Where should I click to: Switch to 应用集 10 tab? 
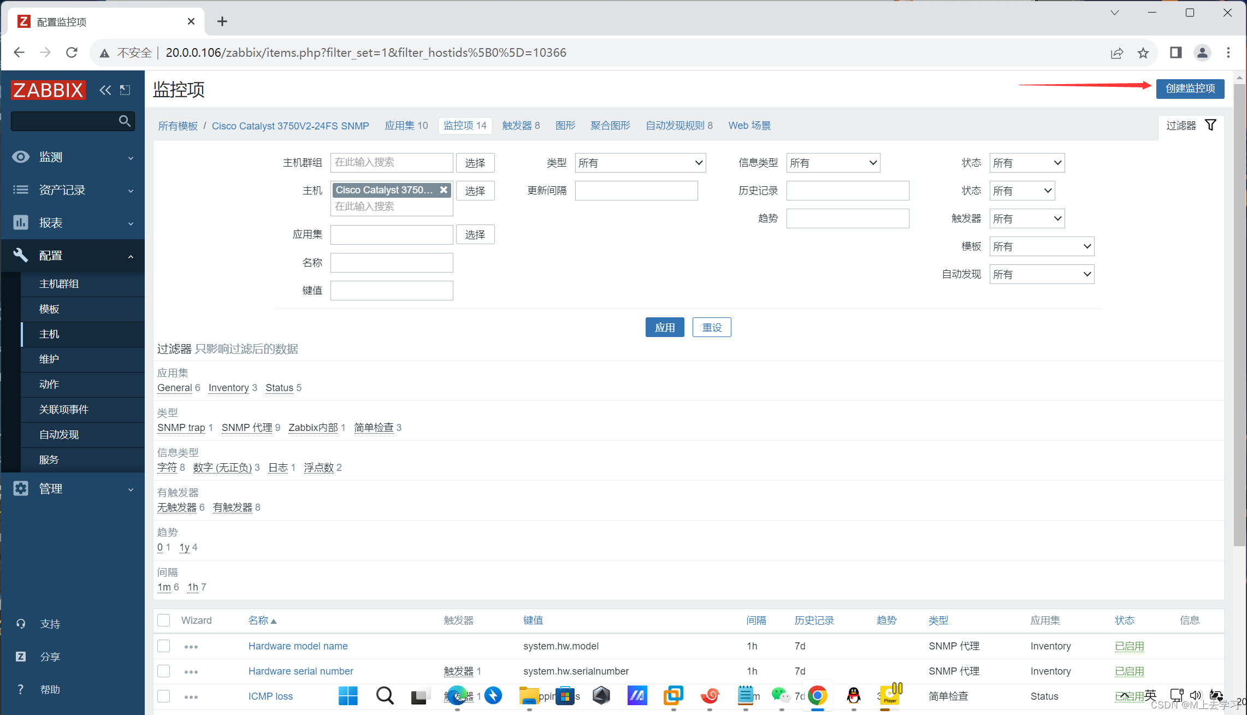click(406, 126)
